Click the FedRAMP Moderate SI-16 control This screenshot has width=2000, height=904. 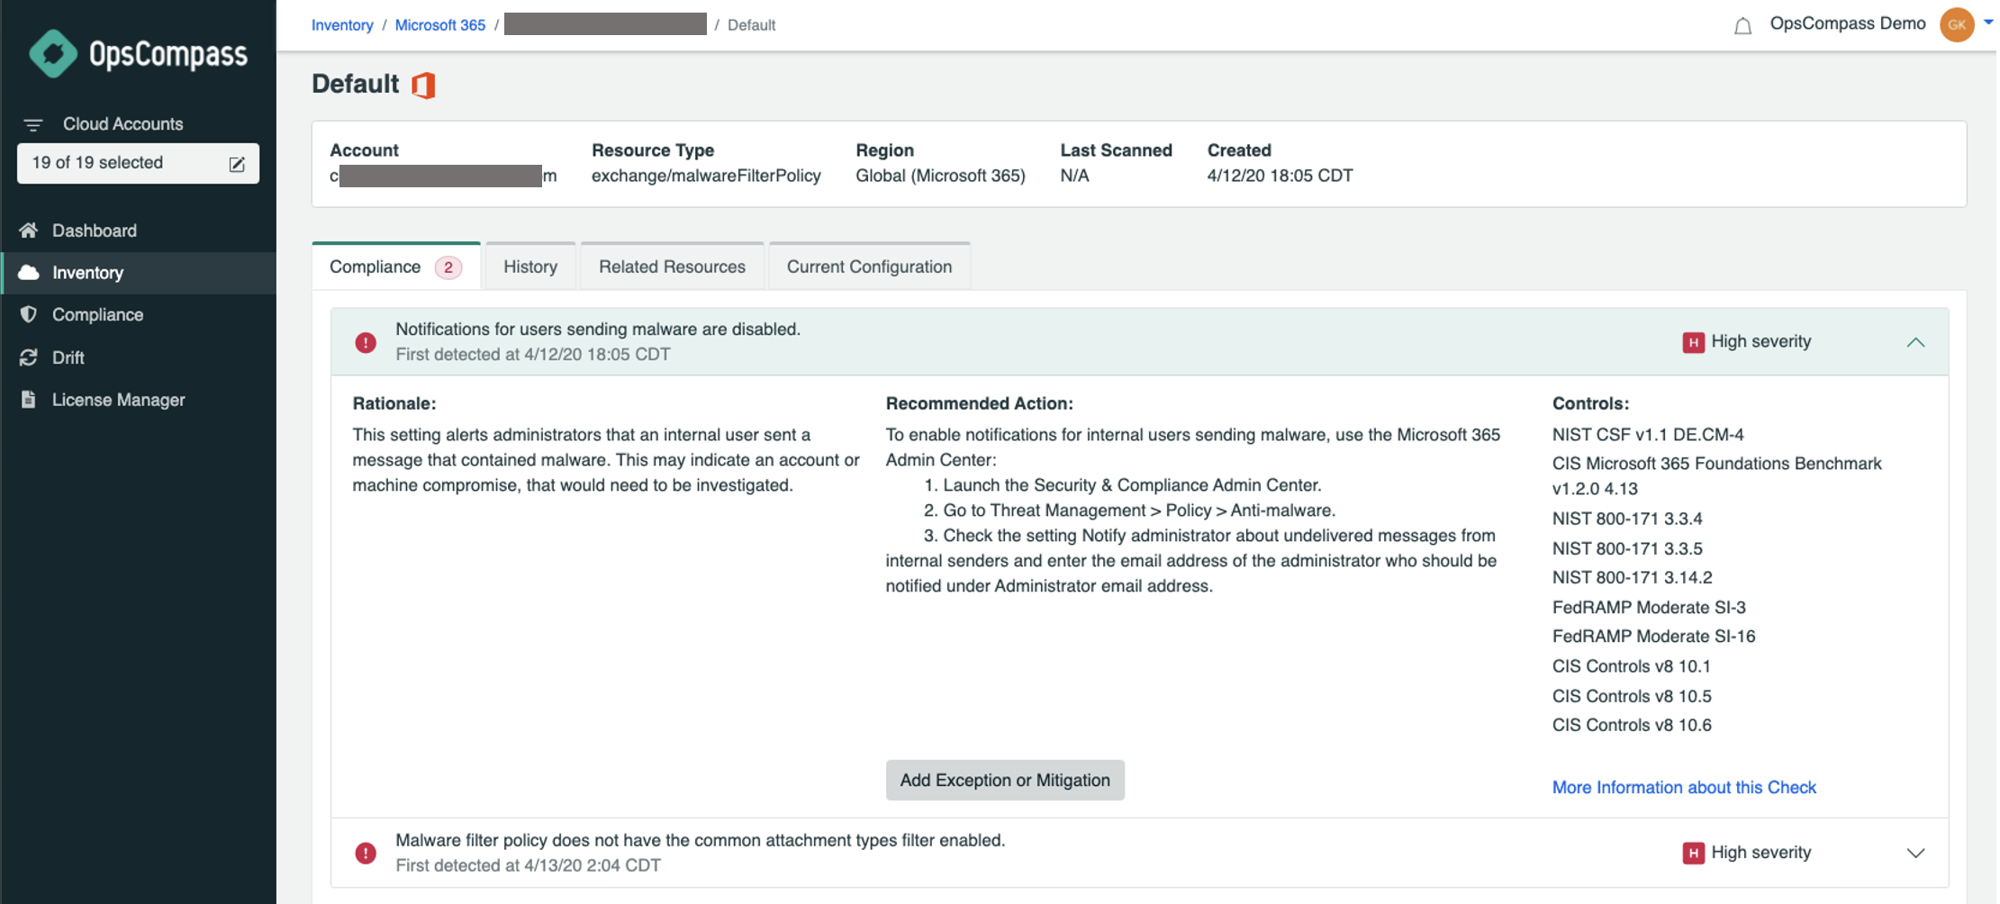(x=1653, y=636)
